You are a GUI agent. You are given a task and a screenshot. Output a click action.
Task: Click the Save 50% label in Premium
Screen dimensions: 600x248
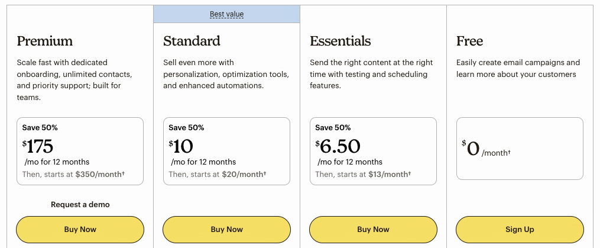click(x=40, y=128)
